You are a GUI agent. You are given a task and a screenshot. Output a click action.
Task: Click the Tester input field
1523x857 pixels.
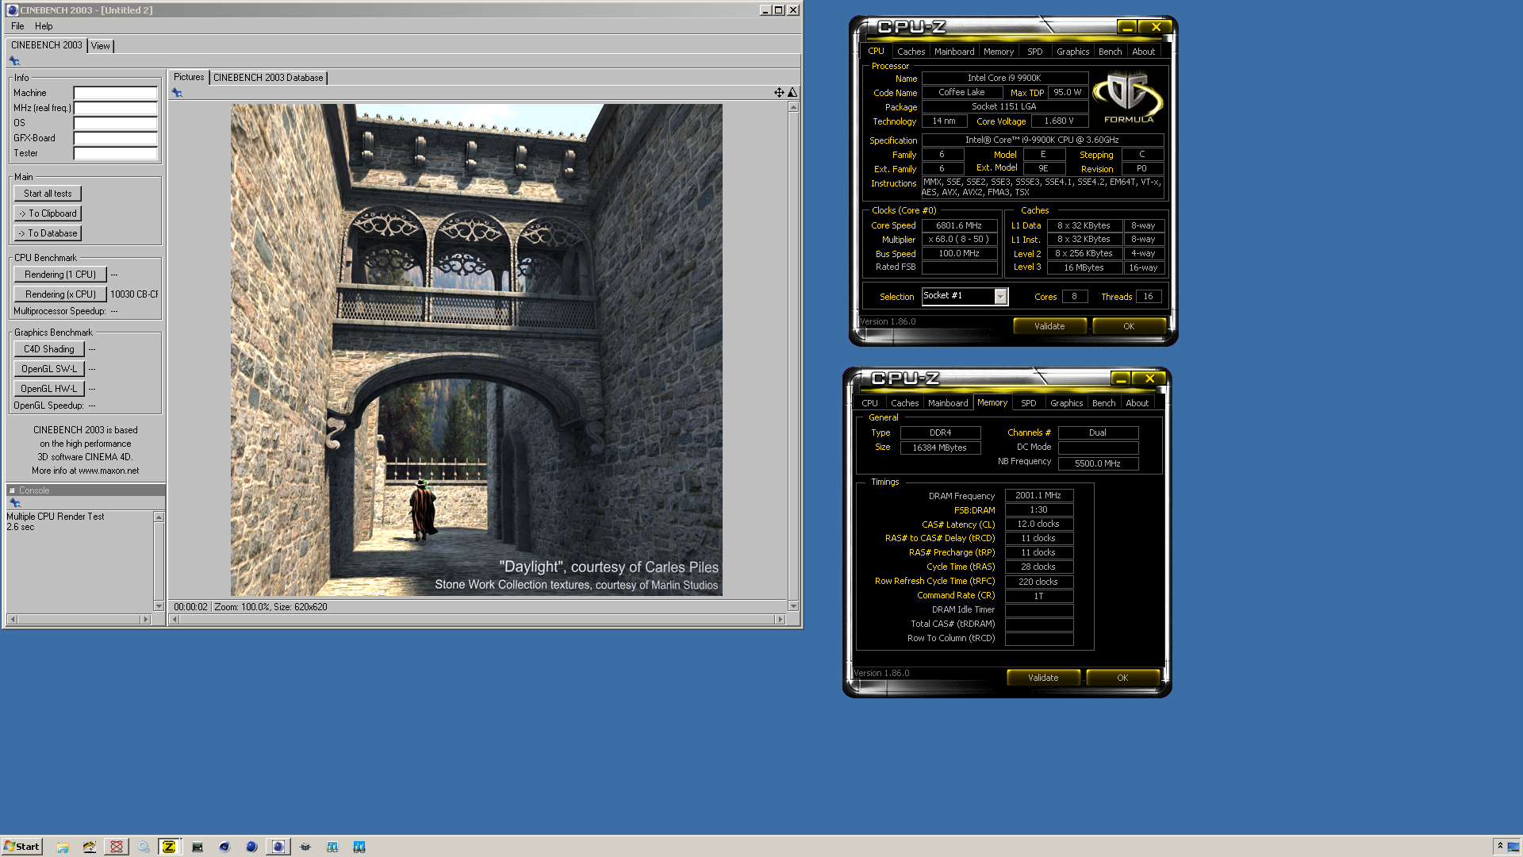click(x=116, y=153)
